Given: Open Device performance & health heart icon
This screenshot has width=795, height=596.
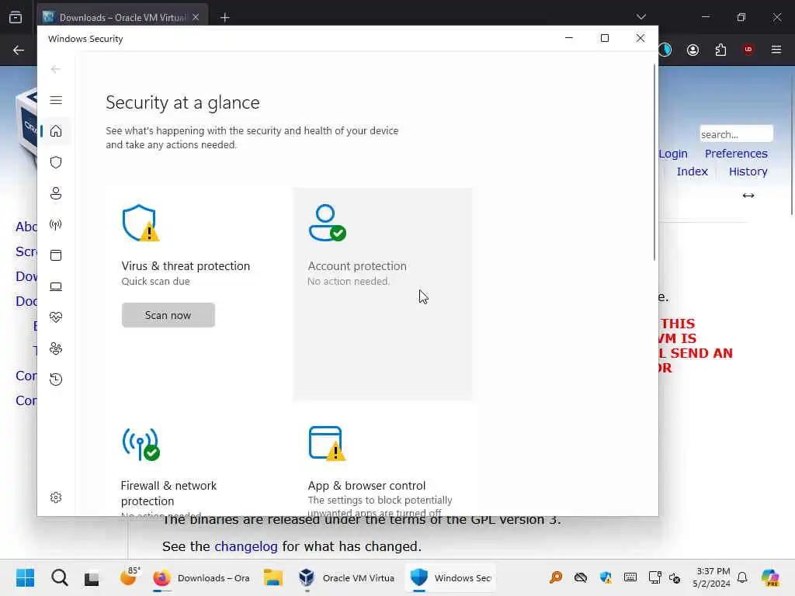Looking at the screenshot, I should pos(56,317).
